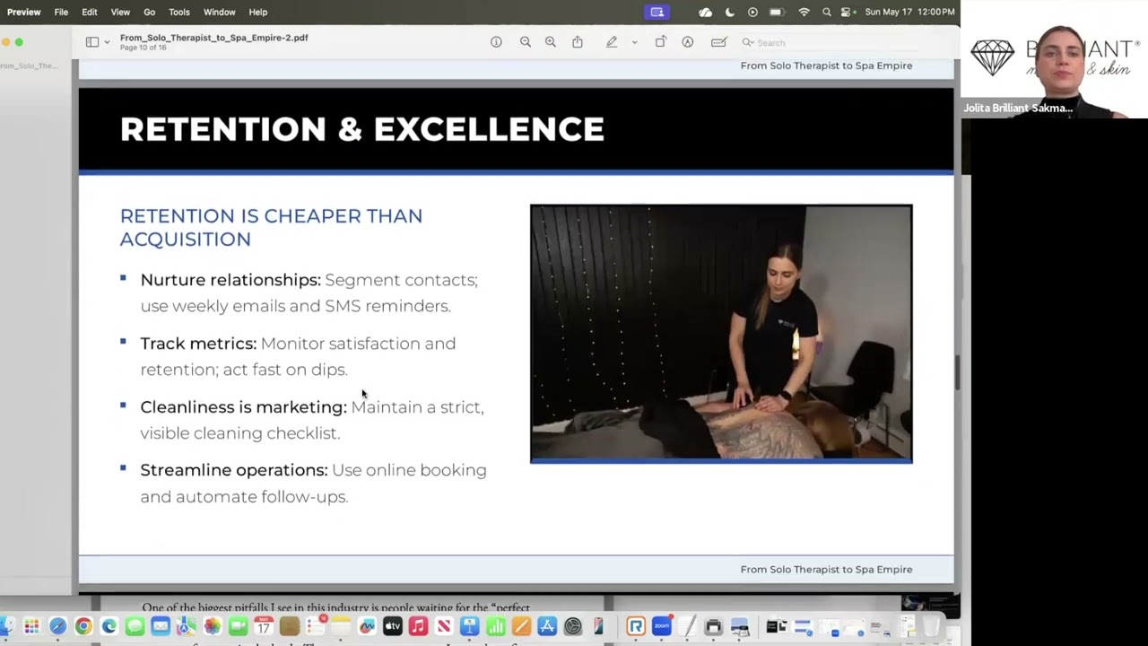Open Calendar from the Dock

tap(264, 626)
